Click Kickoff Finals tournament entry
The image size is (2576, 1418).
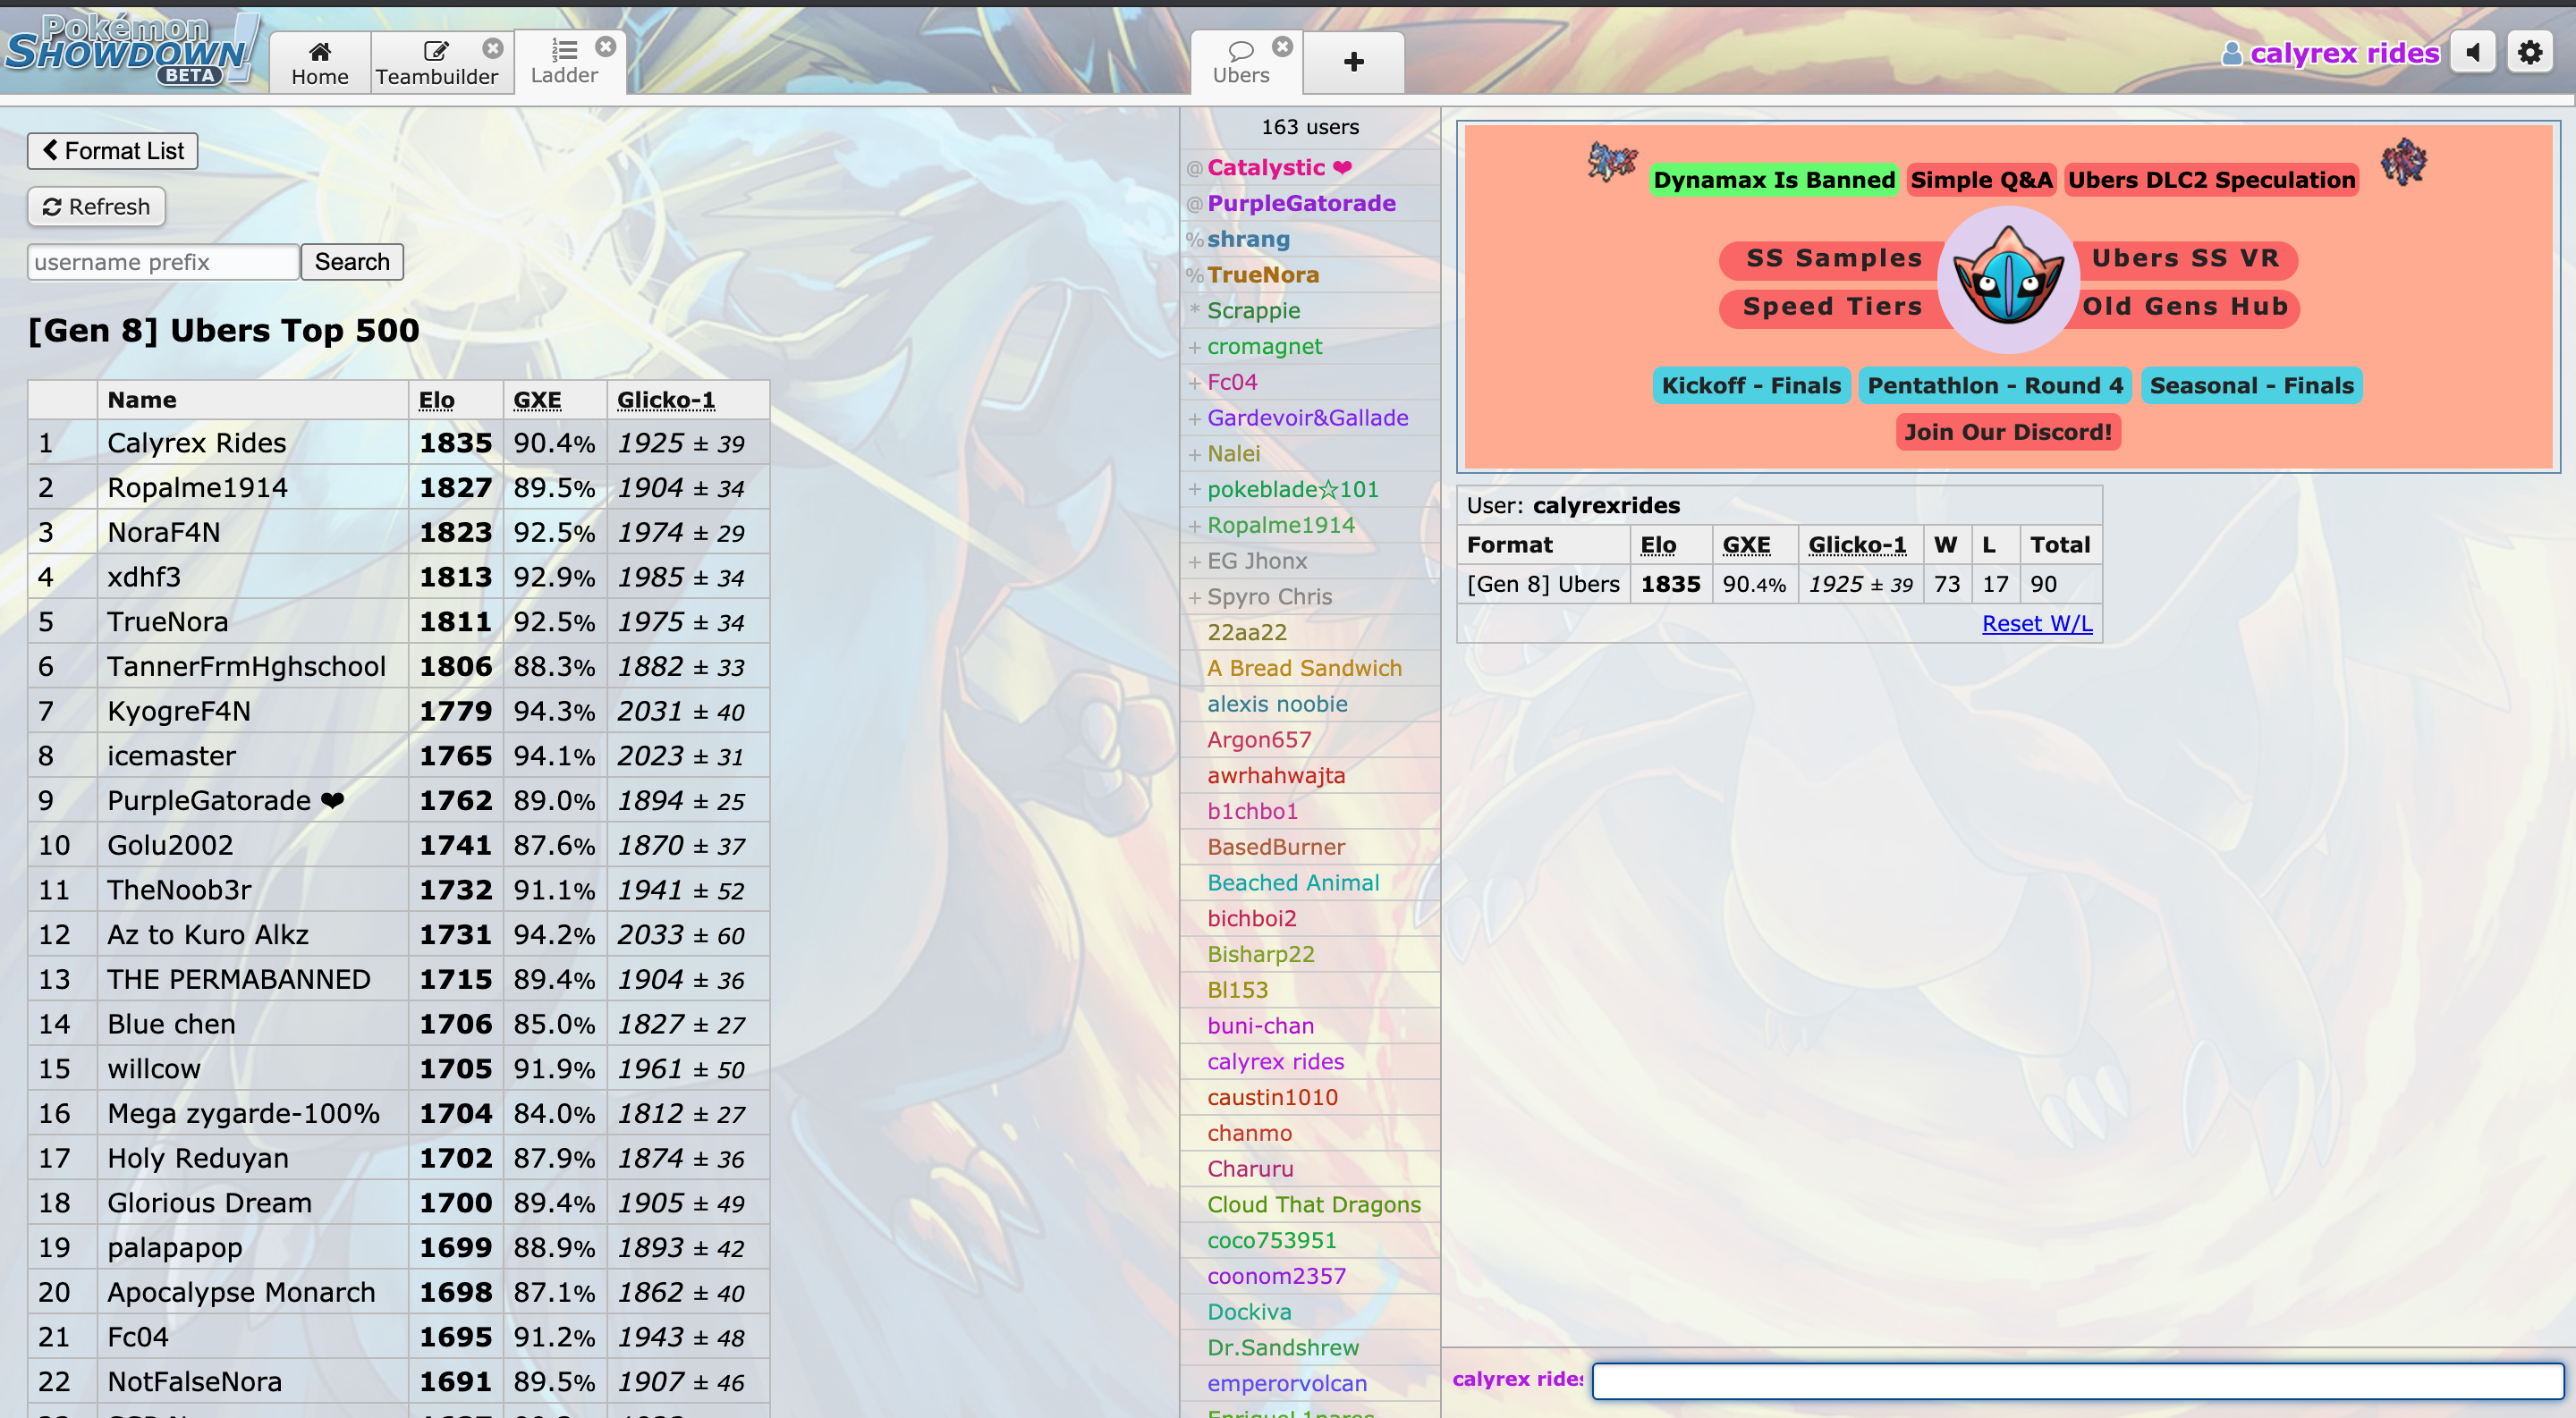[1747, 384]
